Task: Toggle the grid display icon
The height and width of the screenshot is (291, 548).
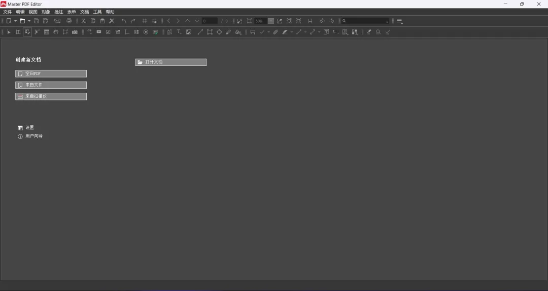Action: coord(145,21)
